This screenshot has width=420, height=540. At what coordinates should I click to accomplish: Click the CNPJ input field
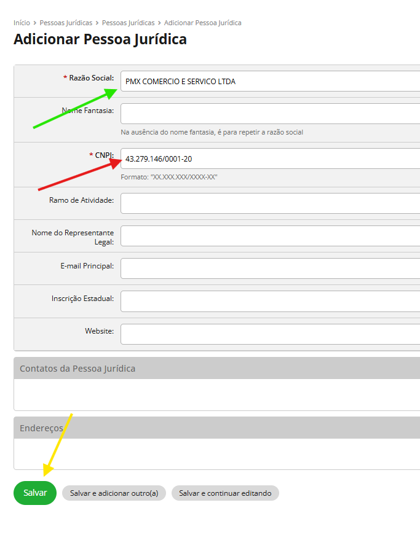coord(271,158)
